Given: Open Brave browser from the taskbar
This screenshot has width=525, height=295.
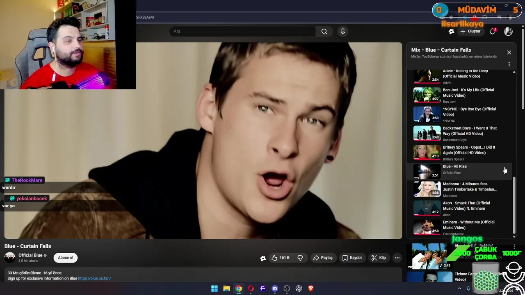Looking at the screenshot, I should [x=311, y=288].
